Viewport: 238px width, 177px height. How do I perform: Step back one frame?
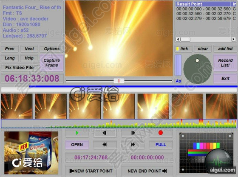[105, 133]
